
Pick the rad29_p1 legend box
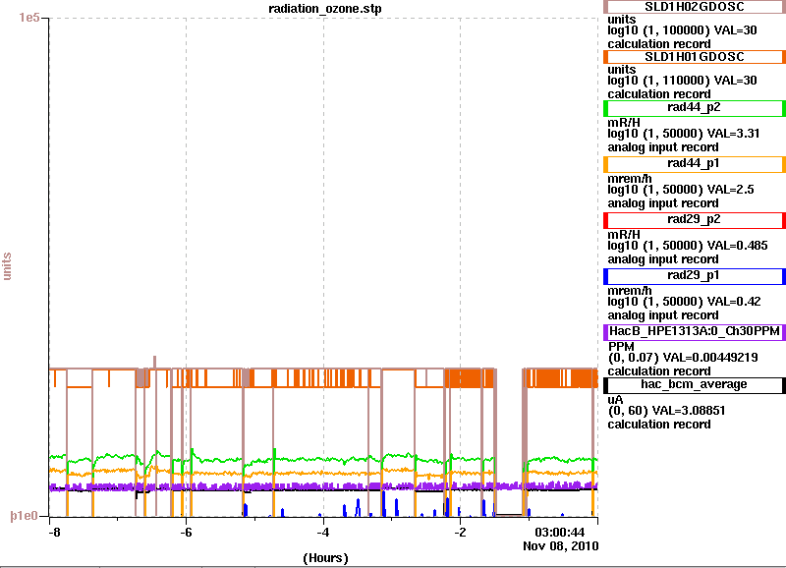pyautogui.click(x=695, y=276)
